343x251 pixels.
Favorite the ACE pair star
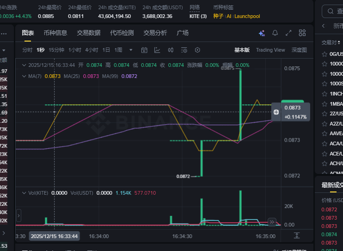tap(325, 154)
